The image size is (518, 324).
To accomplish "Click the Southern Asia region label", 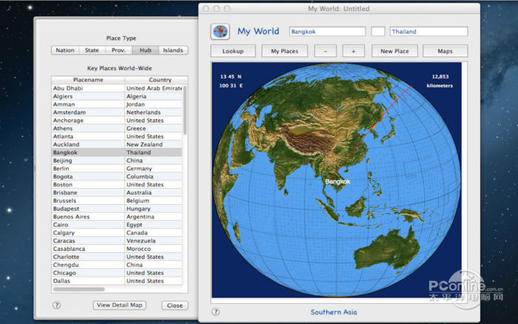I will (334, 312).
